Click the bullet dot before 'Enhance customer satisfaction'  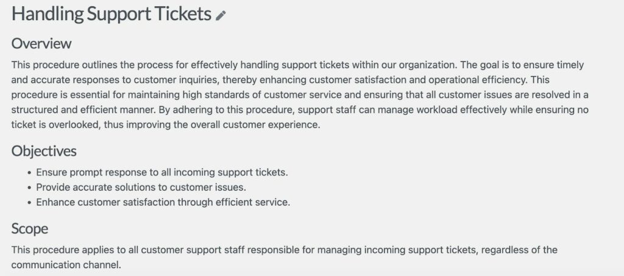[x=30, y=202]
